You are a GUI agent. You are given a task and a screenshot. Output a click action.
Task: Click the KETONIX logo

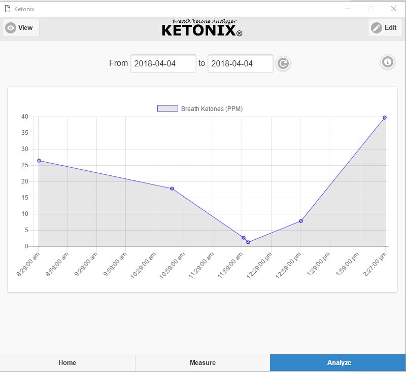(x=202, y=28)
